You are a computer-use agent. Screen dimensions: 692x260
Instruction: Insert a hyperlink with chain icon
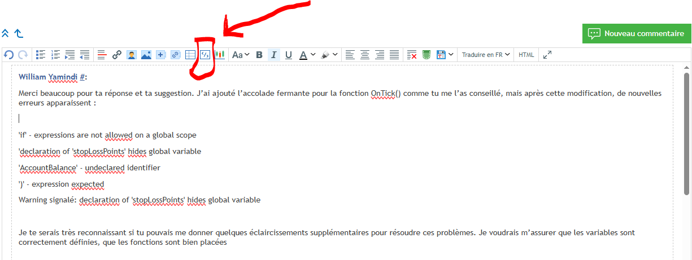pos(117,55)
